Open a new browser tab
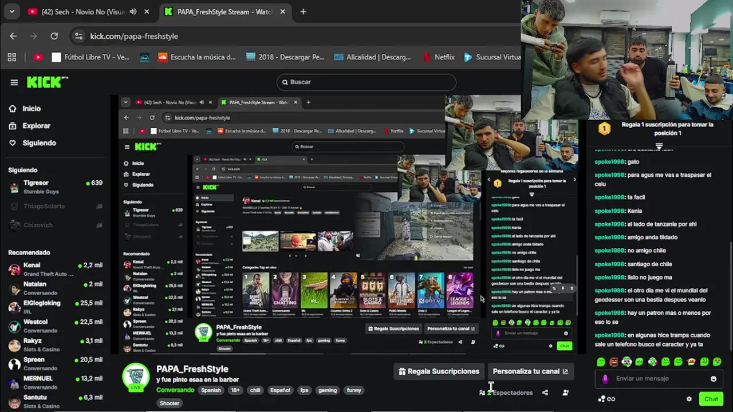Image resolution: width=733 pixels, height=412 pixels. 303,11
